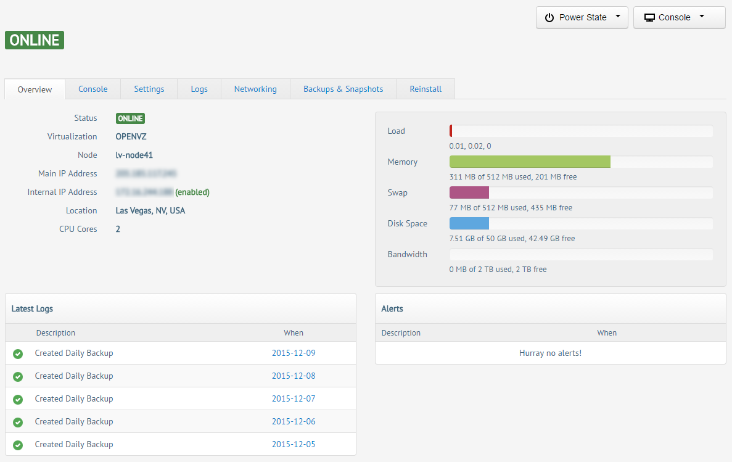The image size is (732, 462).
Task: Click the blue Disk Space usage bar
Action: (469, 223)
